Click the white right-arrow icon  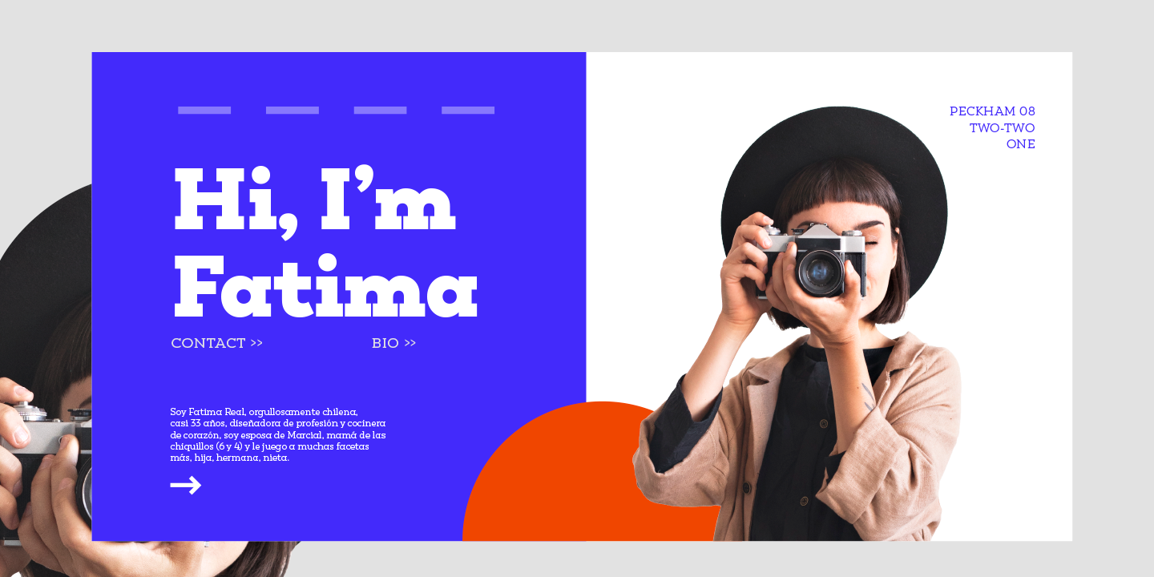(x=185, y=485)
